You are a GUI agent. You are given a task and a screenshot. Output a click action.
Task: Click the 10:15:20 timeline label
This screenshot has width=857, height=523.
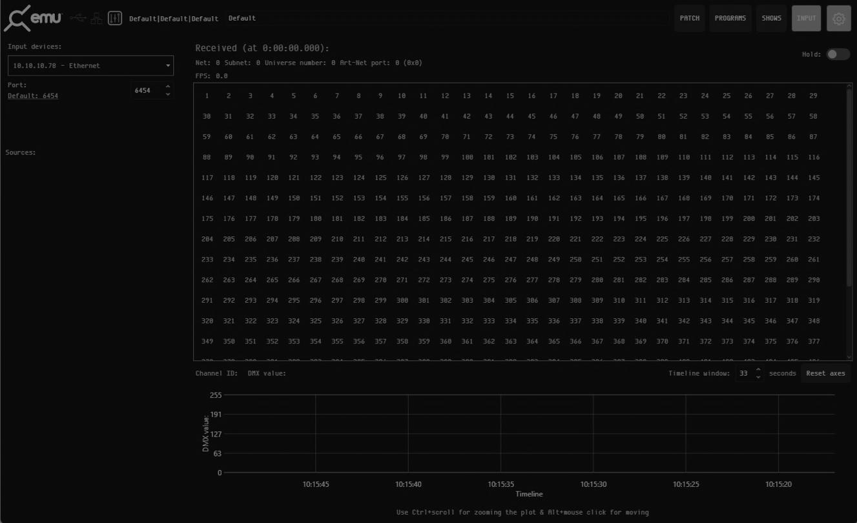(778, 484)
